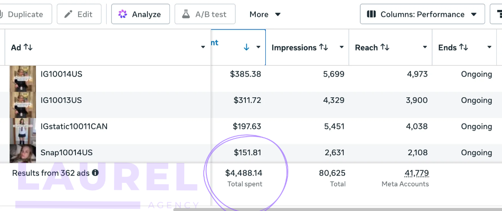
Task: Open the Analyze tool
Action: [x=140, y=14]
